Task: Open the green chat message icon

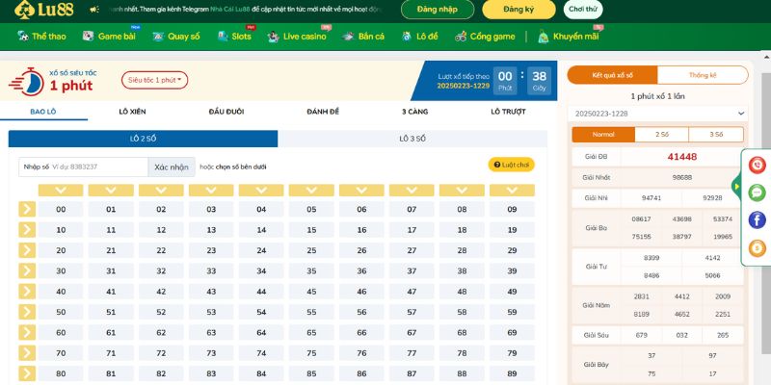Action: [757, 192]
